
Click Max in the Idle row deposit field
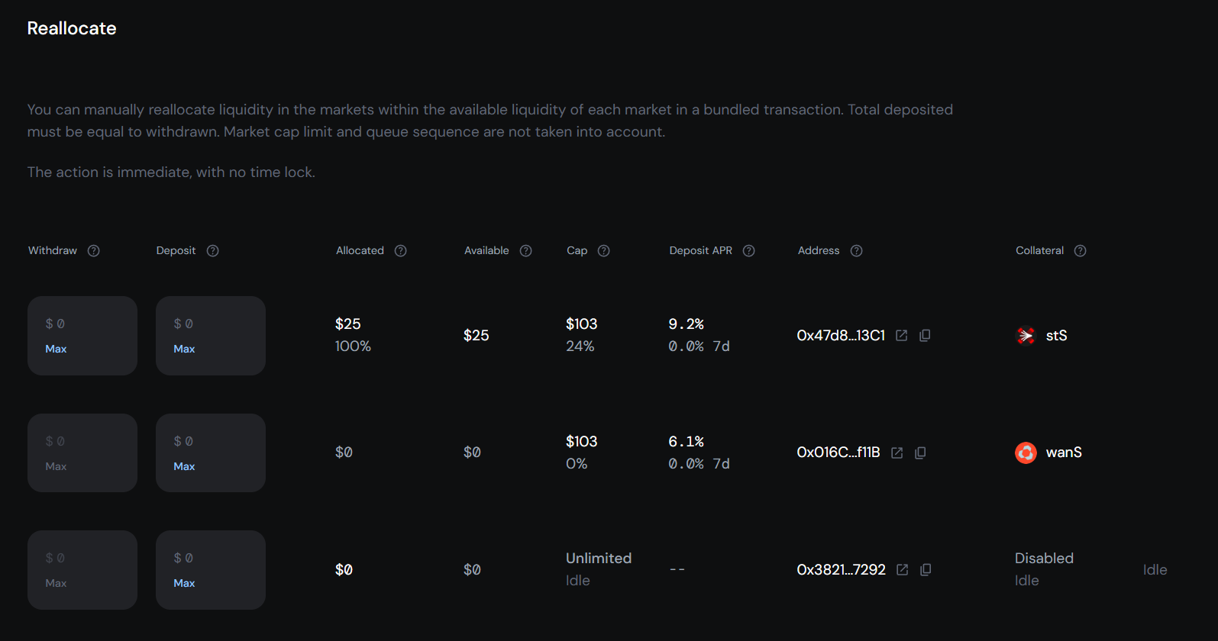click(184, 582)
